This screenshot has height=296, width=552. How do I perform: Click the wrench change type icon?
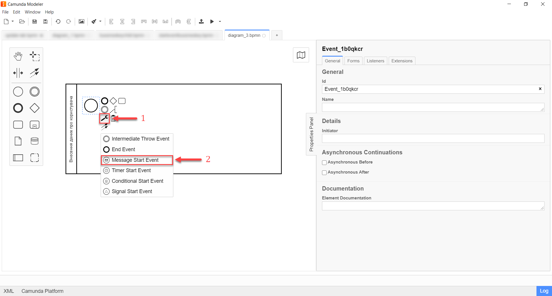pos(104,118)
